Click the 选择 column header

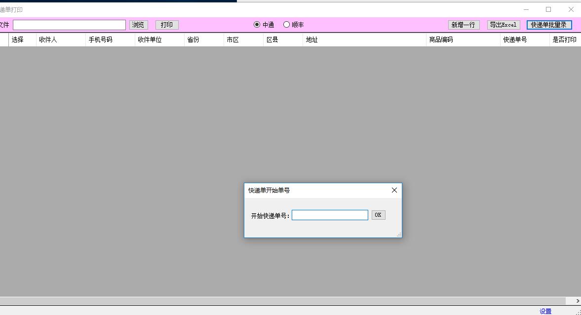[x=22, y=39]
